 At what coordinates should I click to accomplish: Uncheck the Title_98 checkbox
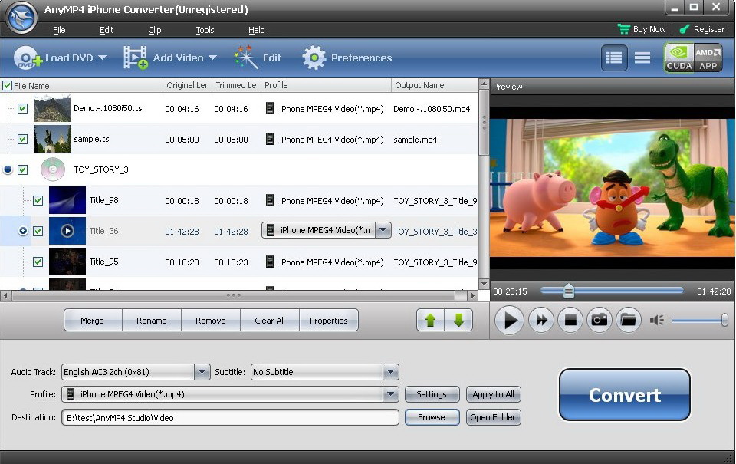tap(38, 200)
